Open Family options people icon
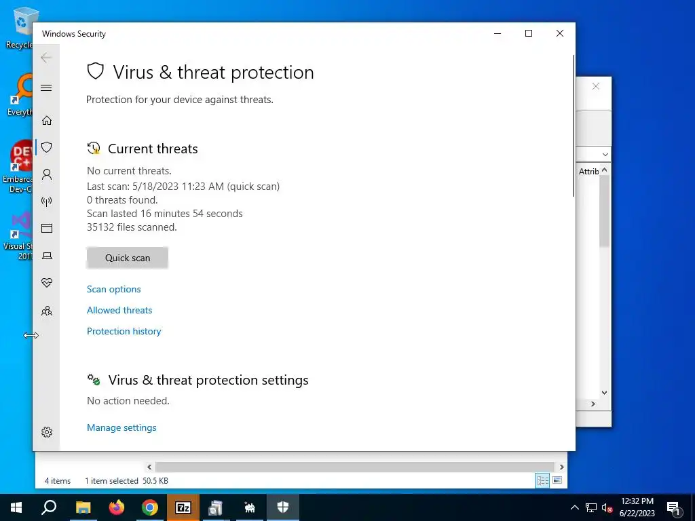695x521 pixels. [47, 311]
